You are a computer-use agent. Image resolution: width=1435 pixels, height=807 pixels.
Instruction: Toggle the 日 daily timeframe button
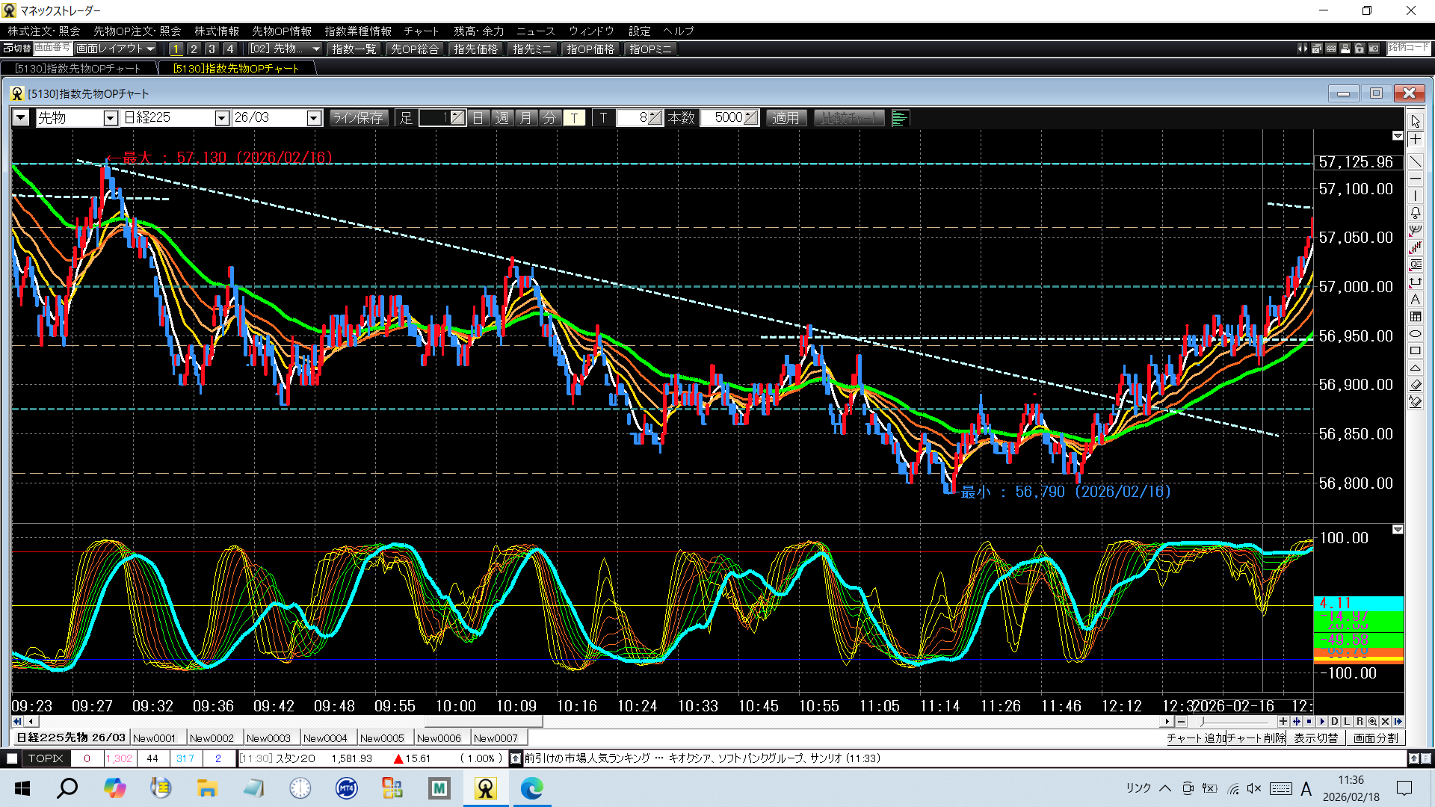click(x=478, y=118)
